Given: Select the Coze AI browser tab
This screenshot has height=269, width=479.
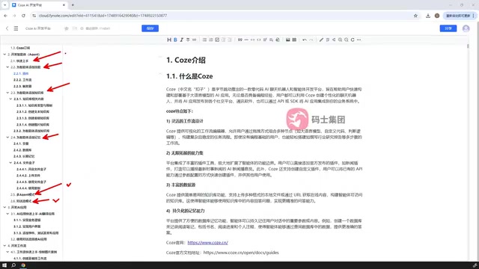Looking at the screenshot, I should point(38,5).
